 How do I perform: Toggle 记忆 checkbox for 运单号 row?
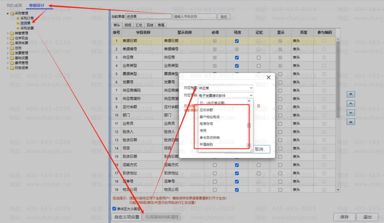[259, 182]
